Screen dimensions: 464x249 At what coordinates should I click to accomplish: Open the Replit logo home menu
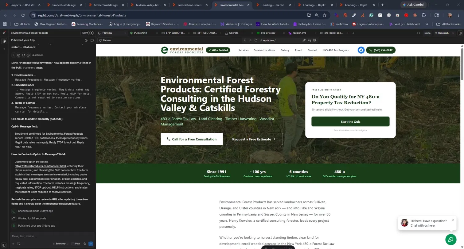(x=4, y=33)
